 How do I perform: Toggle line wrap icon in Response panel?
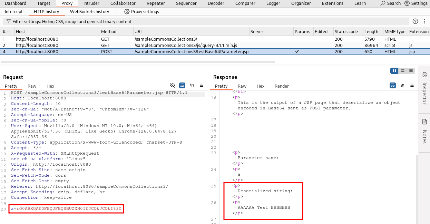tap(392, 85)
